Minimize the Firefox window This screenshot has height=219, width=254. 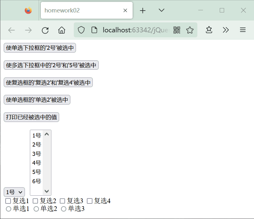point(200,10)
